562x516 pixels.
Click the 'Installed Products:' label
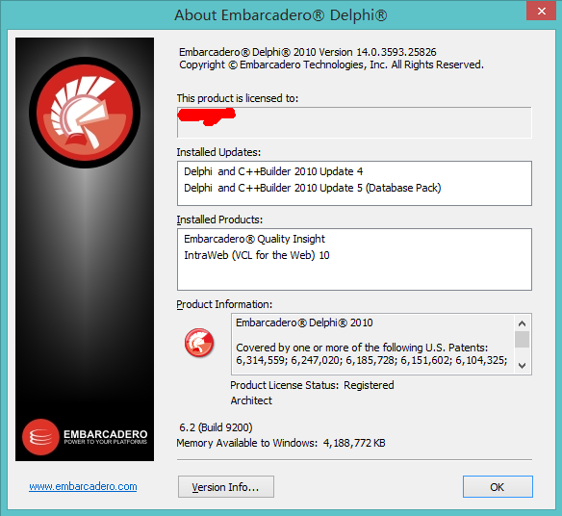(219, 219)
